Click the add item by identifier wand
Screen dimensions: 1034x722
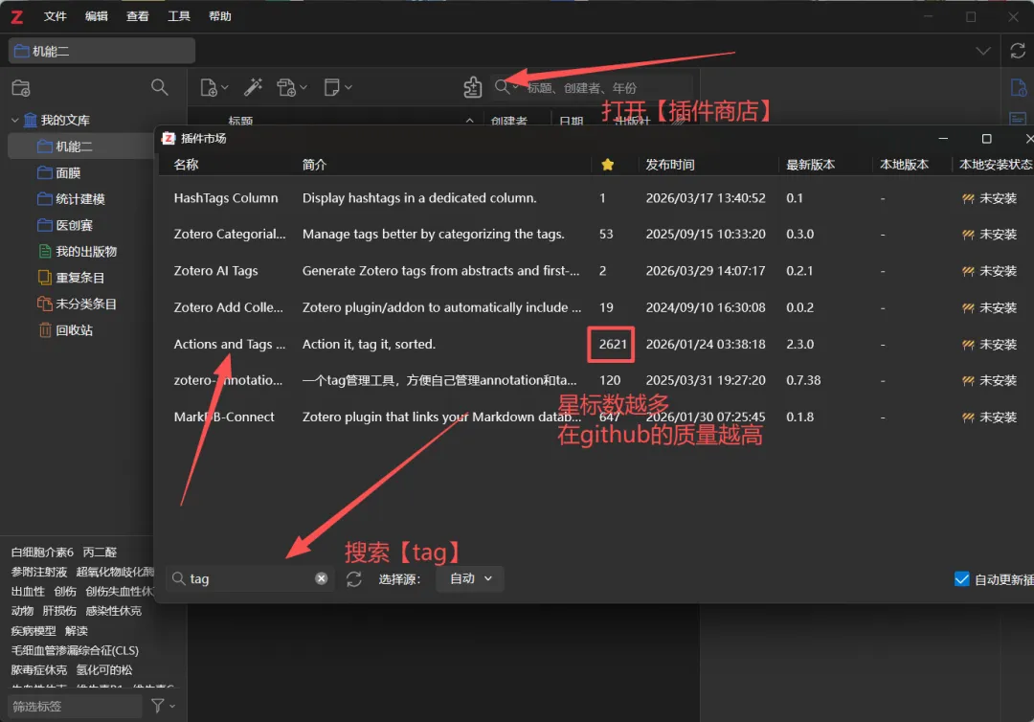[253, 87]
